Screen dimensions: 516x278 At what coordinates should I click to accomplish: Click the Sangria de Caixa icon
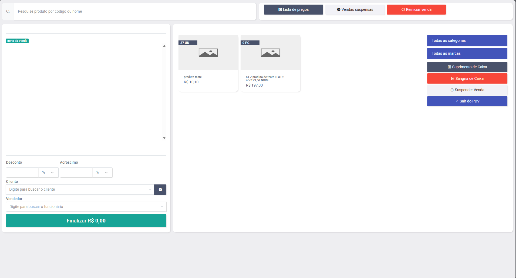click(x=453, y=78)
